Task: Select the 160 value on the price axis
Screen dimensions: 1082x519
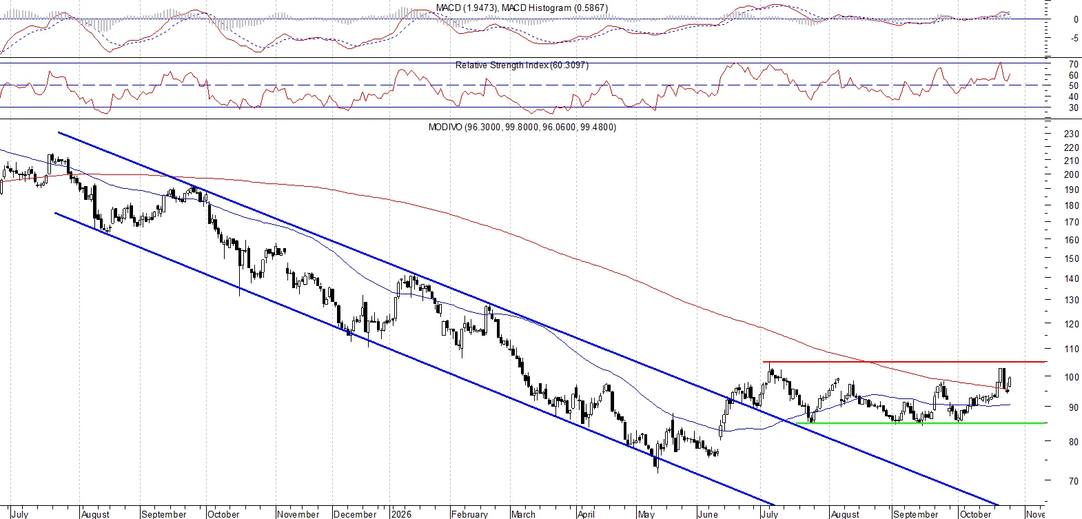Action: [x=1072, y=240]
